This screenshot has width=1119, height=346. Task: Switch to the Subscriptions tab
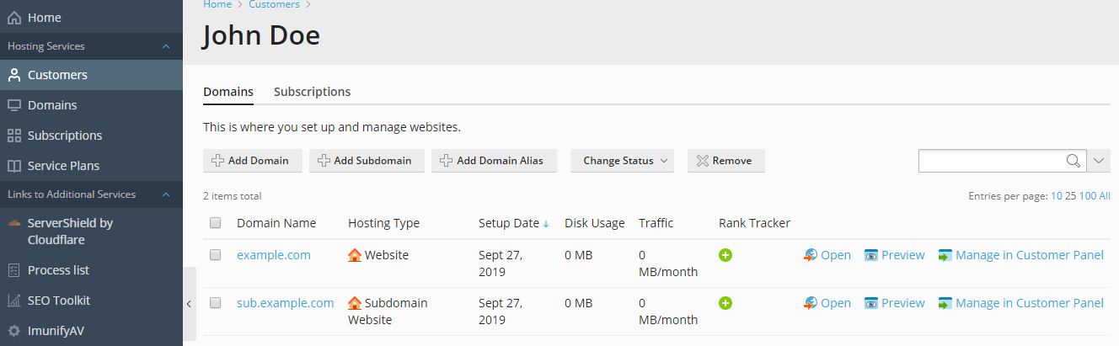point(312,92)
